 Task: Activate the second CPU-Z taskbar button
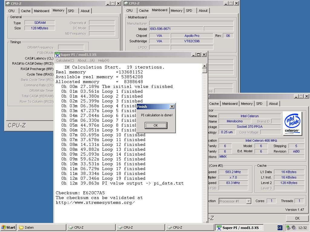(x=140, y=227)
